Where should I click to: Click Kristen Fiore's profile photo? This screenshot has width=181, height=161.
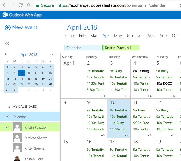[x=17, y=158]
